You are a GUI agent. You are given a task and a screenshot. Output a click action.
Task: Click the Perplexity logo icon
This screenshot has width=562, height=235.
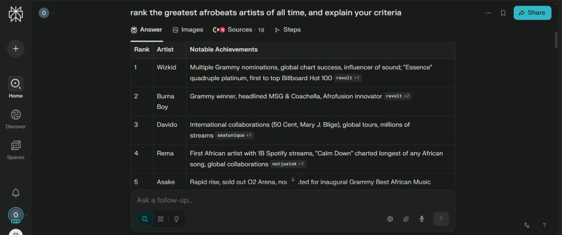click(x=16, y=14)
